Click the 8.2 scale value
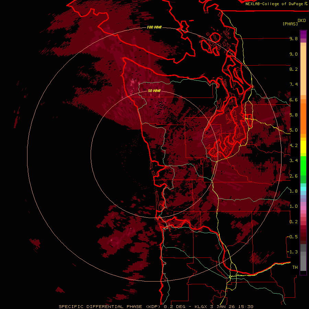This screenshot has width=309, height=309. tap(294, 69)
